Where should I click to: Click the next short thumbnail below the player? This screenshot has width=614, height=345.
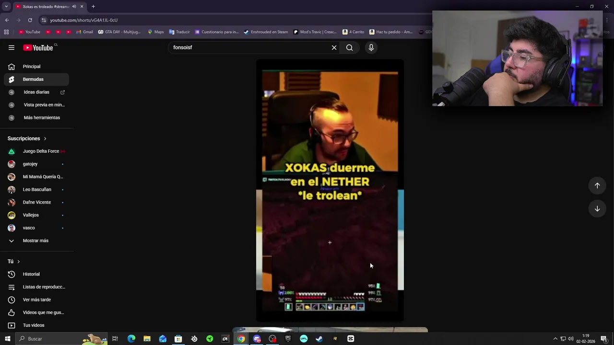coord(330,330)
